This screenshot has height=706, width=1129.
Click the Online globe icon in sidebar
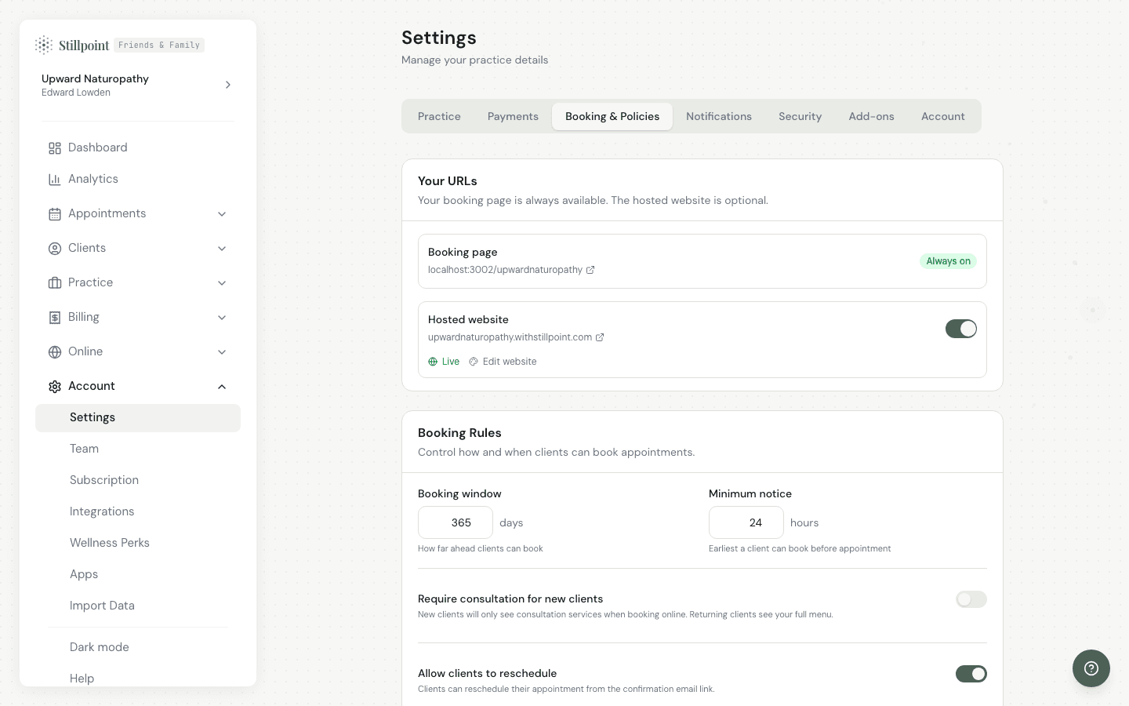click(x=55, y=352)
